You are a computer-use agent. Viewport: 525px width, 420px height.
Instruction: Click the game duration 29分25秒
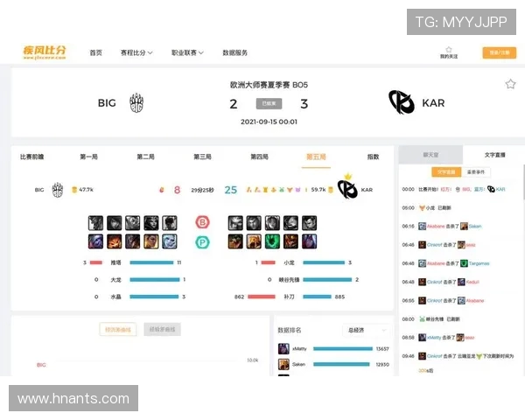202,190
